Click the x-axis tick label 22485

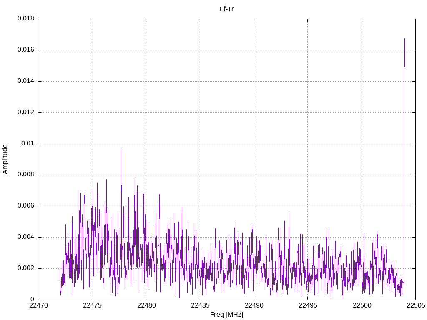click(x=200, y=305)
